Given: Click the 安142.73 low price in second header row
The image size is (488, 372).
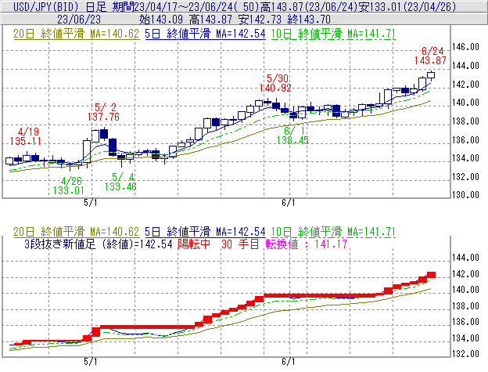Looking at the screenshot, I should click(x=260, y=20).
